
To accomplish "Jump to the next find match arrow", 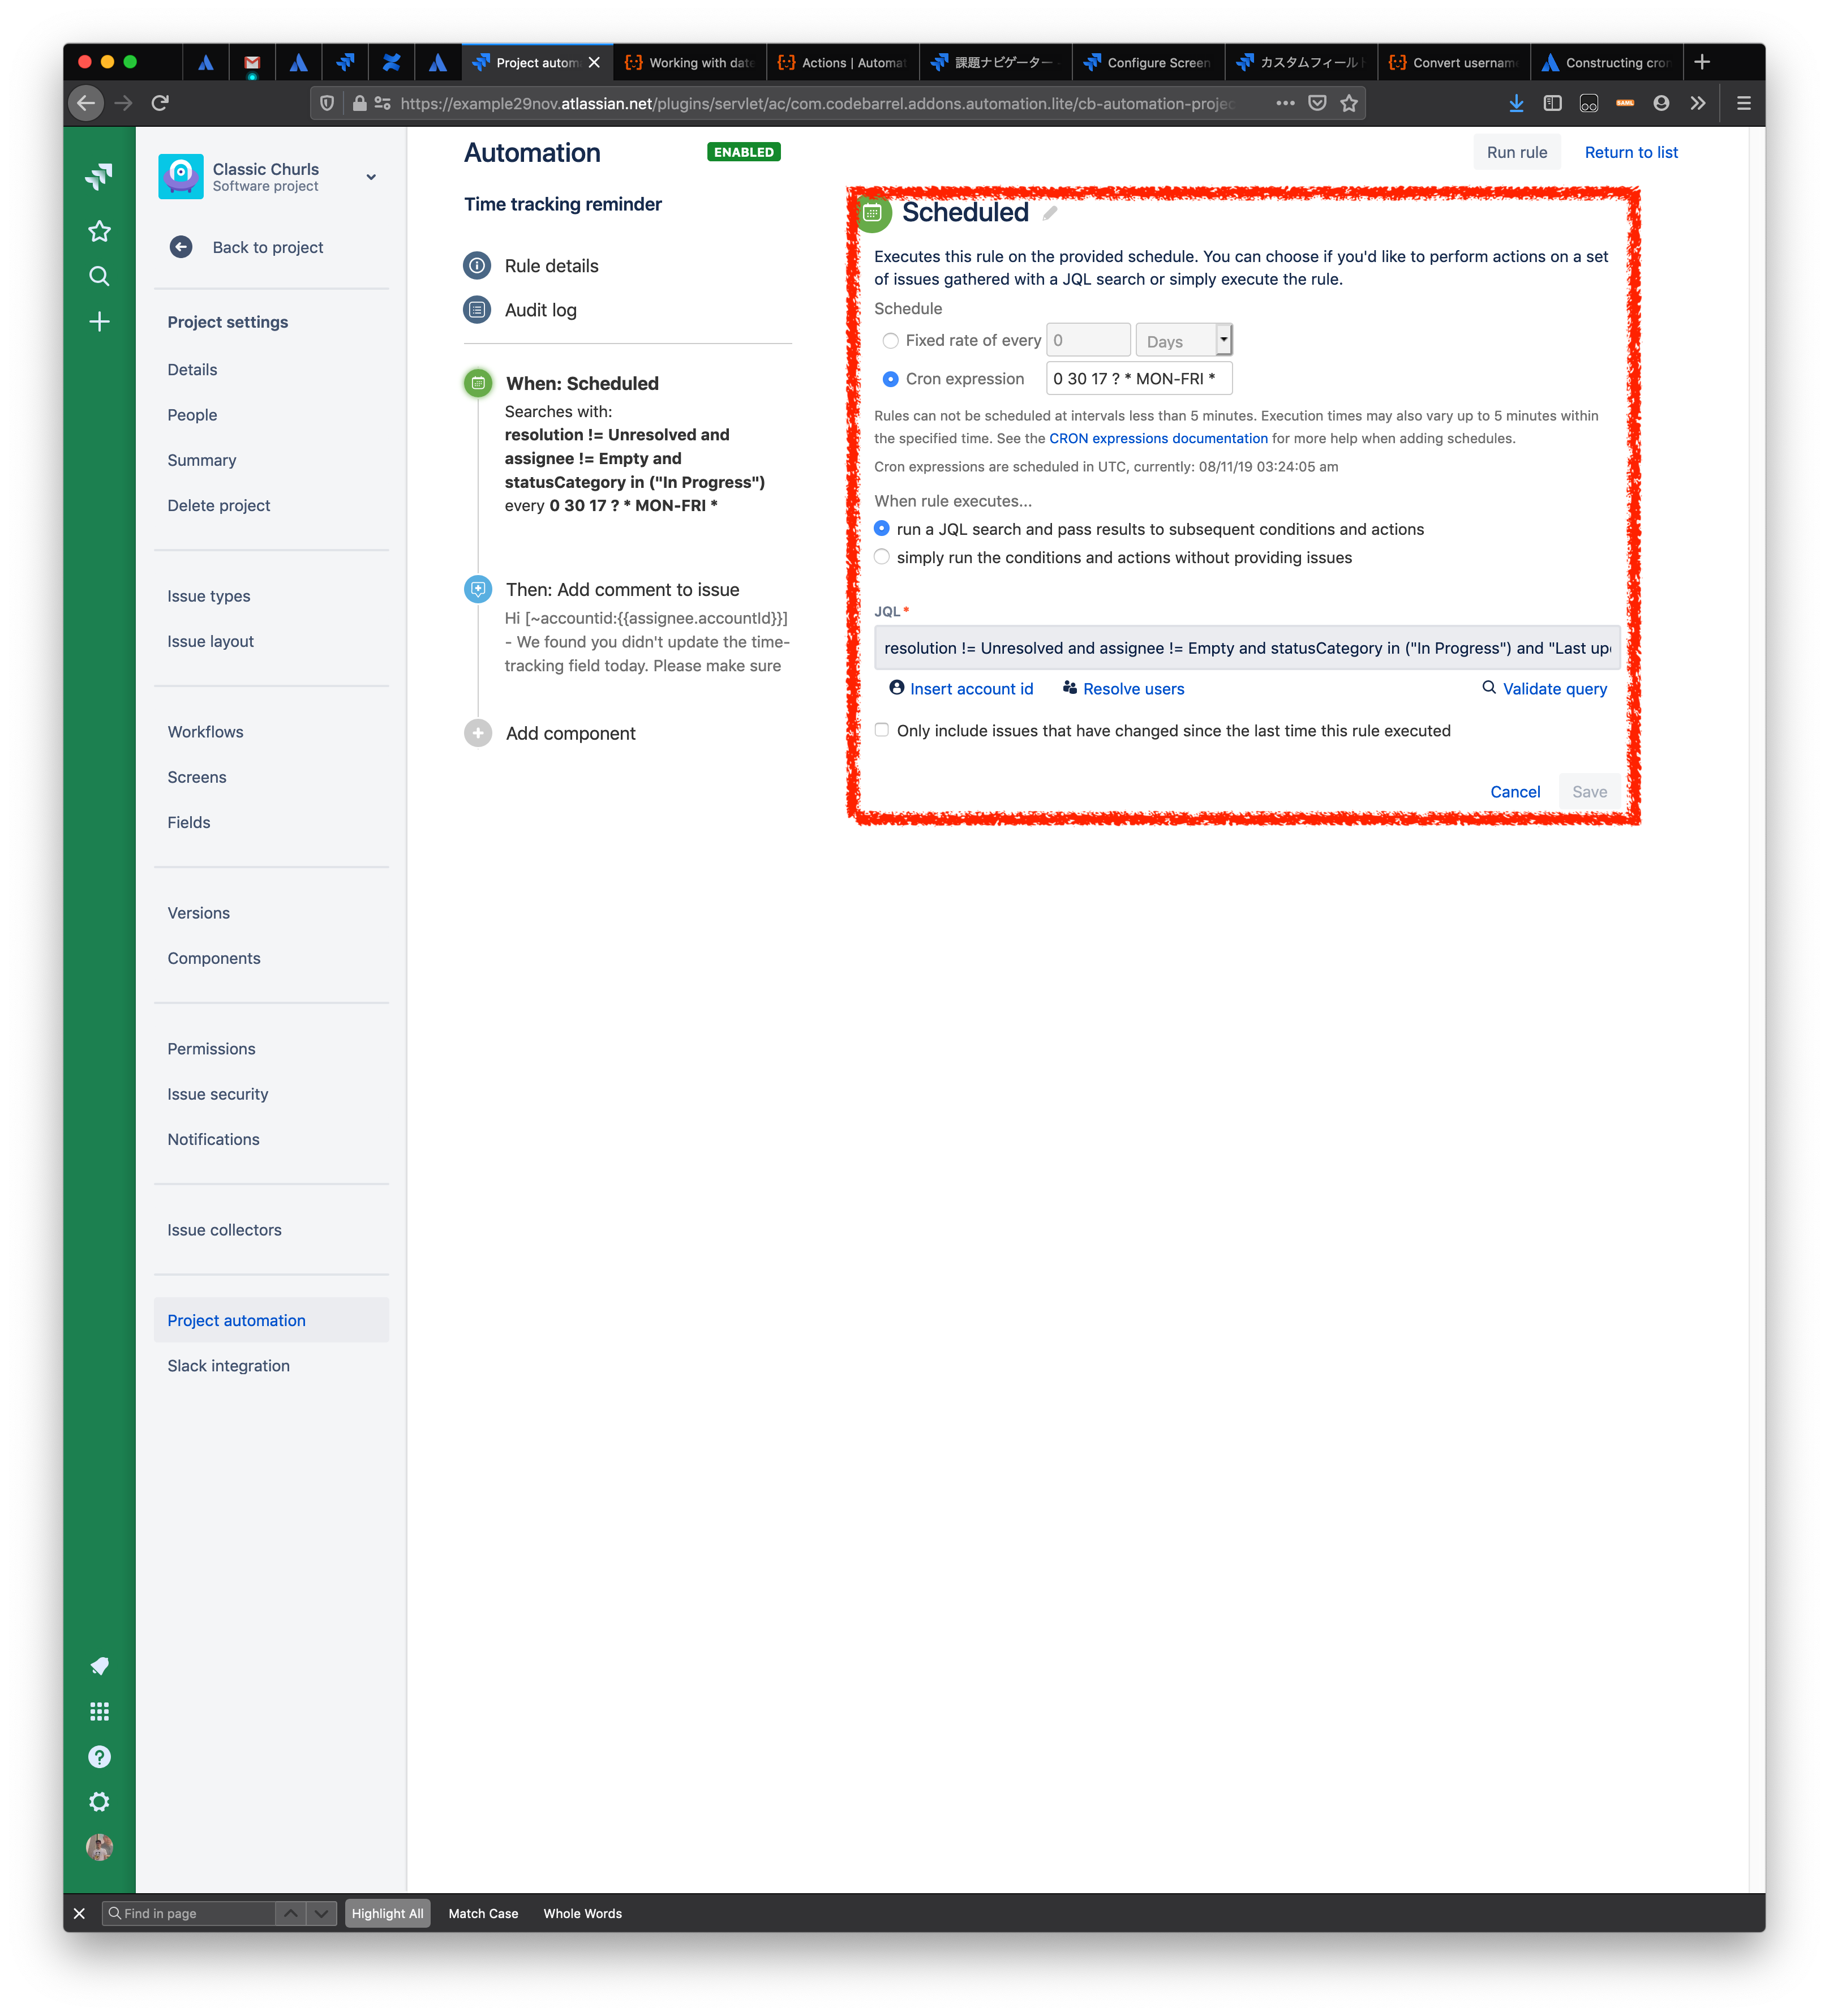I will click(321, 1913).
